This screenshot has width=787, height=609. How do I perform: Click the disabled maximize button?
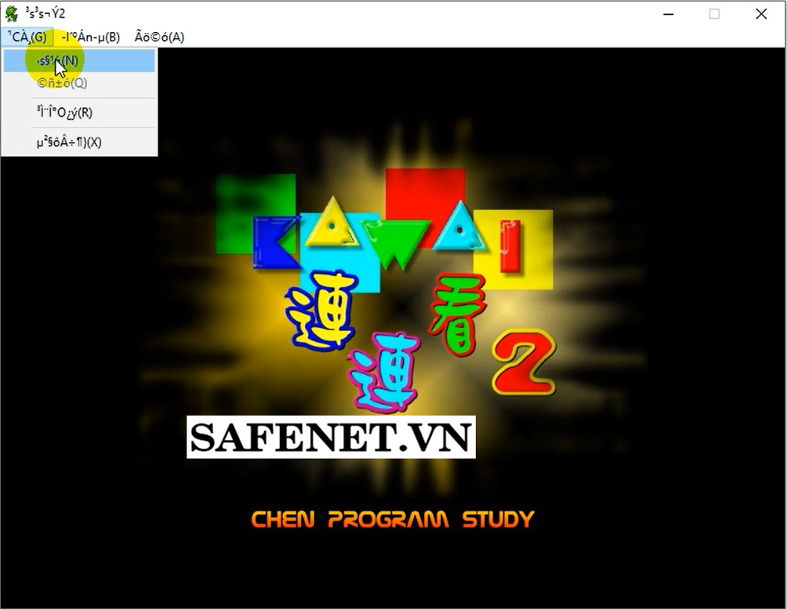[x=714, y=14]
